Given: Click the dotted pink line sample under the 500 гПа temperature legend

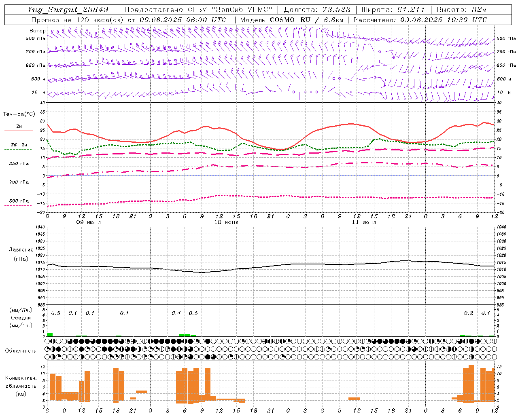Looking at the screenshot, I should click(x=18, y=206).
